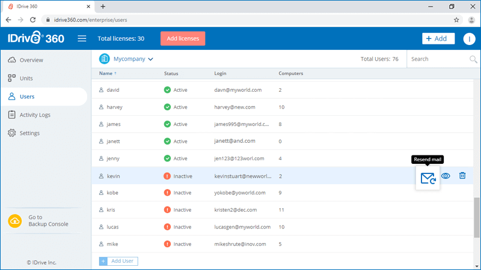Open the profile avatar in the top right
This screenshot has width=481, height=270.
pos(469,38)
